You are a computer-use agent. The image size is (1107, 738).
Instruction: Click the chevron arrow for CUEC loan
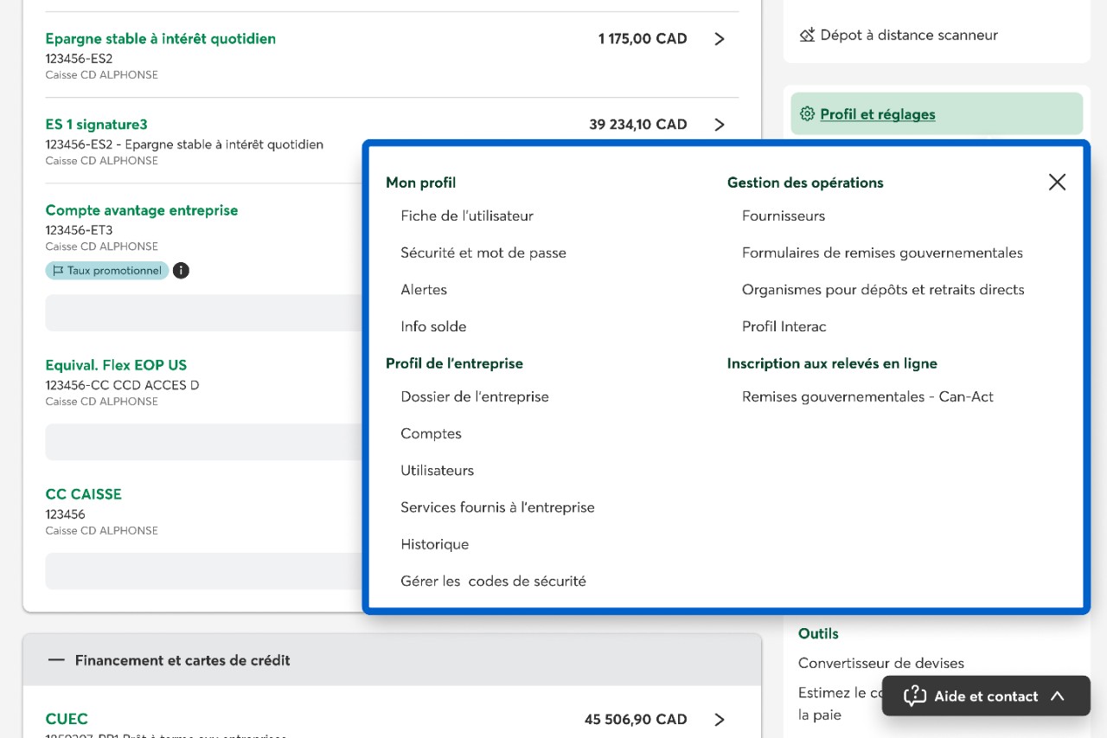pos(719,719)
